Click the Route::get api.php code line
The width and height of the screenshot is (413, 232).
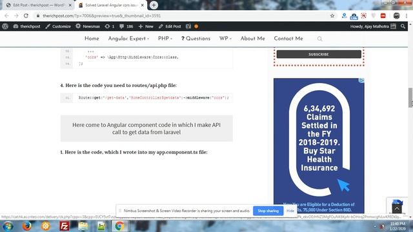[146, 98]
